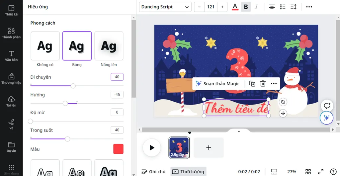Open the Thương hiệu brand panel
This screenshot has height=176, width=340.
point(11,79)
